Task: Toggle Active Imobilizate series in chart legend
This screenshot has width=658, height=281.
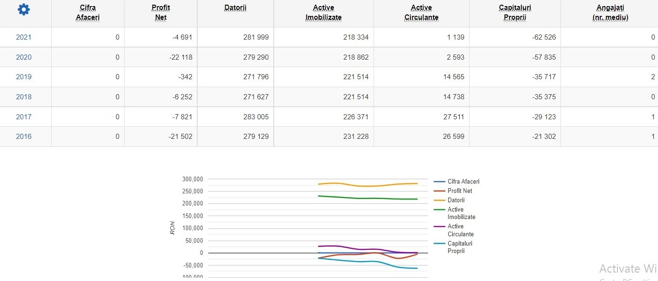Action: coord(461,213)
